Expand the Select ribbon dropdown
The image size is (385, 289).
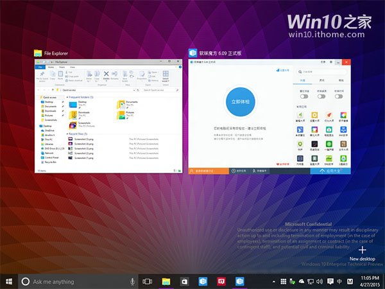(x=166, y=76)
